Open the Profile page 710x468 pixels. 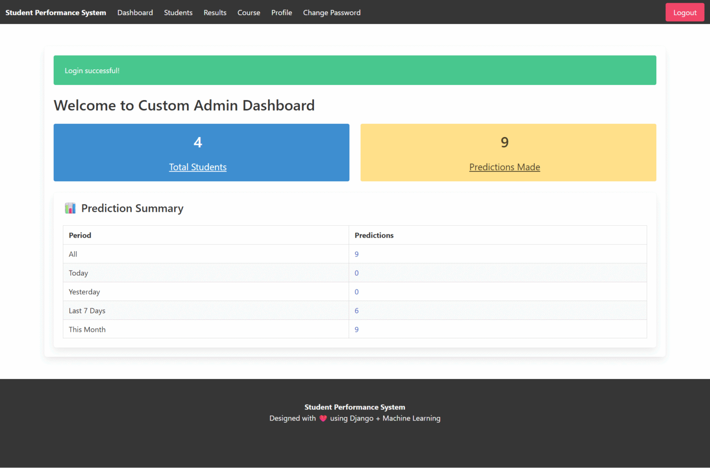point(282,12)
